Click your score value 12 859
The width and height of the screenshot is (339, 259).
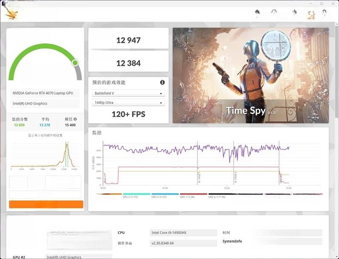click(19, 125)
